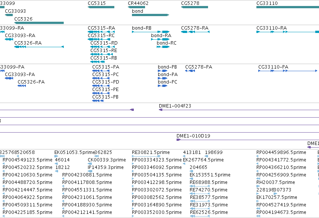319x218 pixels.
Task: Click protein bond-PC
Action: point(168,82)
